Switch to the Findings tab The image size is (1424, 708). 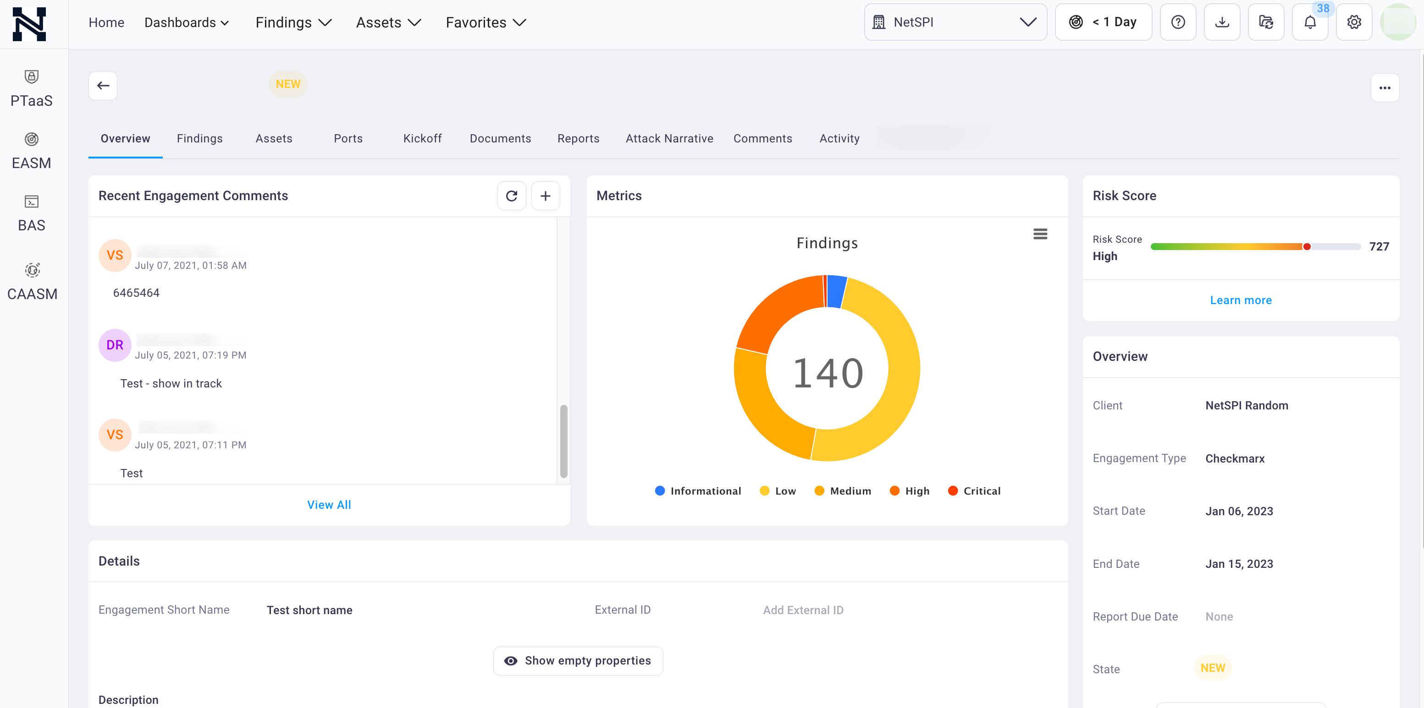click(x=199, y=139)
